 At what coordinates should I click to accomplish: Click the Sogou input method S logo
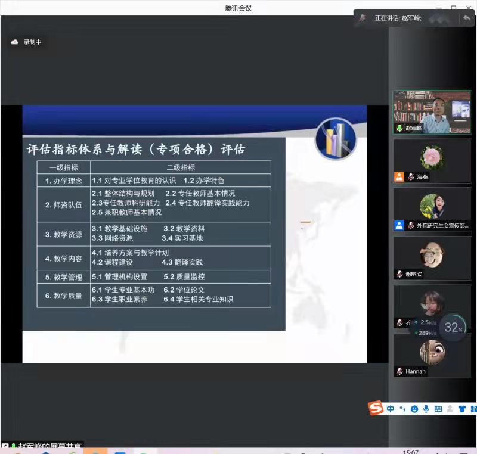tap(376, 408)
